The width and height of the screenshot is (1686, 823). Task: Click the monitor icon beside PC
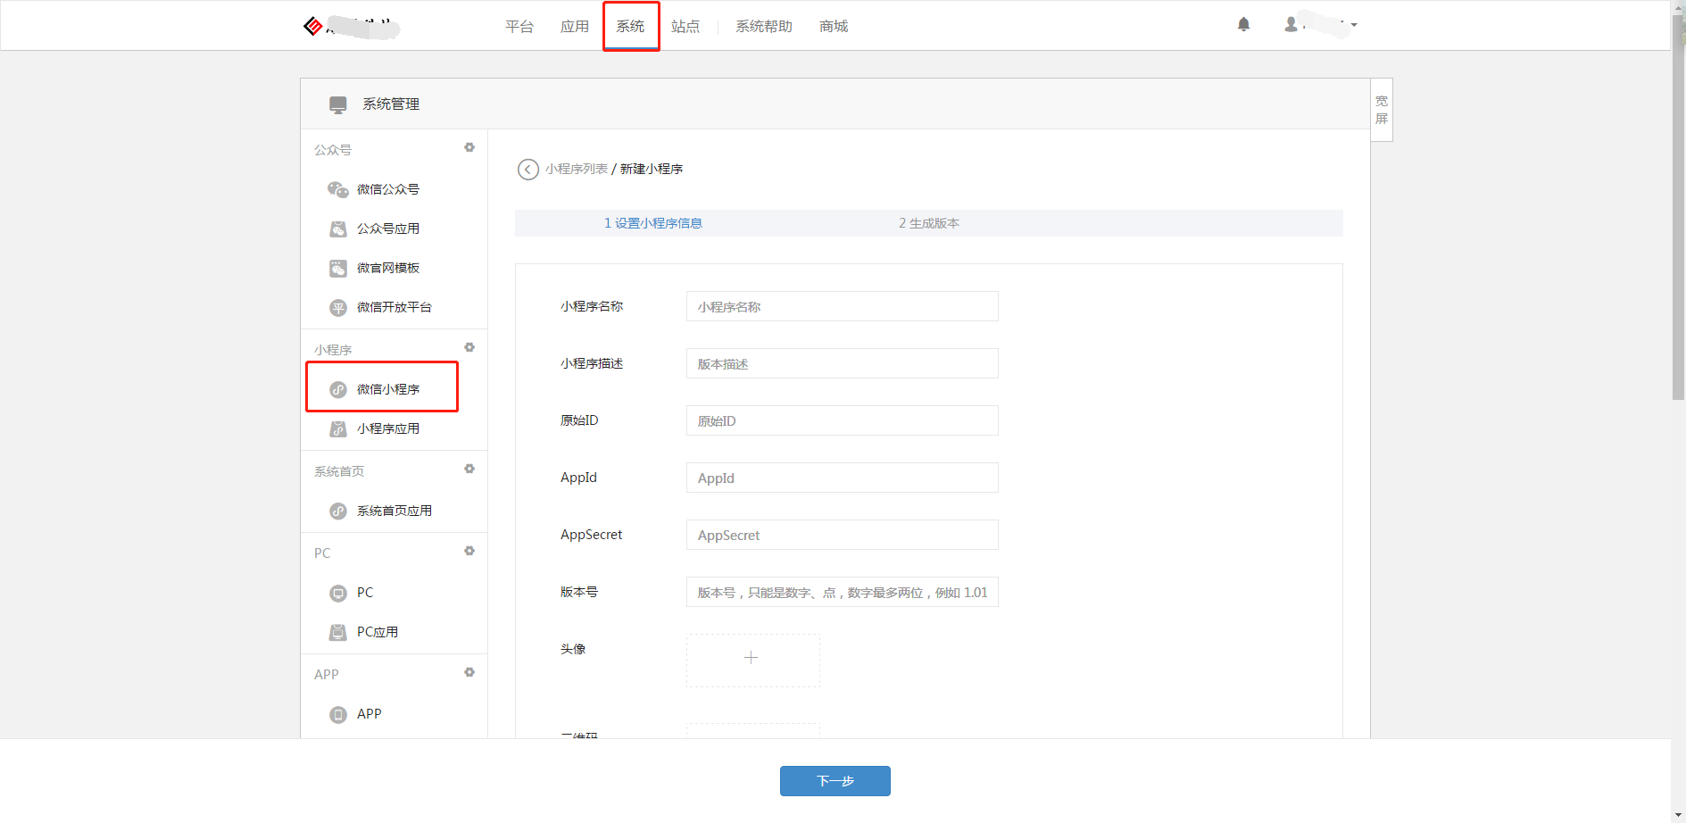(338, 593)
